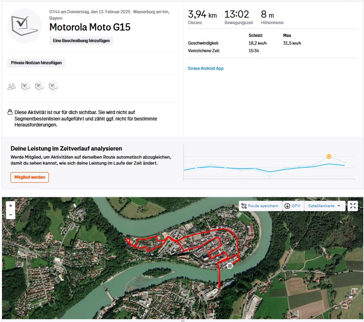Image resolution: width=364 pixels, height=322 pixels.
Task: Click the third small checkmark avatar
Action: tap(53, 86)
